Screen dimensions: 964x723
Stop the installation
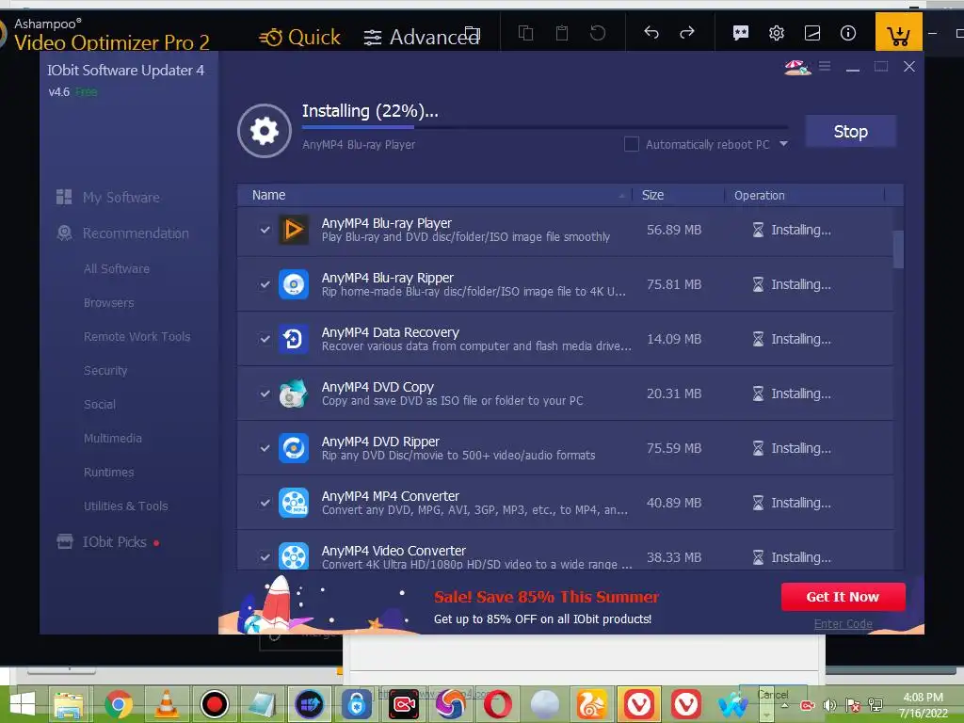click(x=850, y=131)
